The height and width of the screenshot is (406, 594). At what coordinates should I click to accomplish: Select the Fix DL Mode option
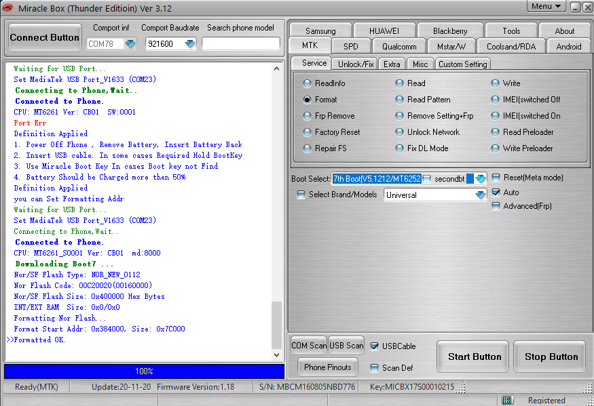[x=399, y=148]
